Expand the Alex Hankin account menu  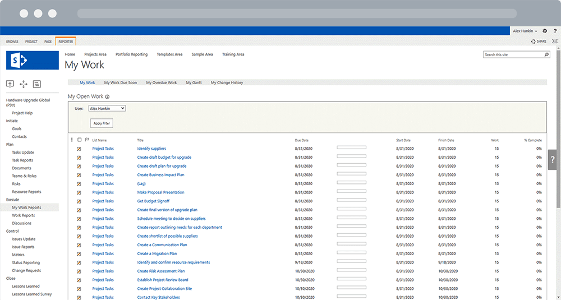525,31
